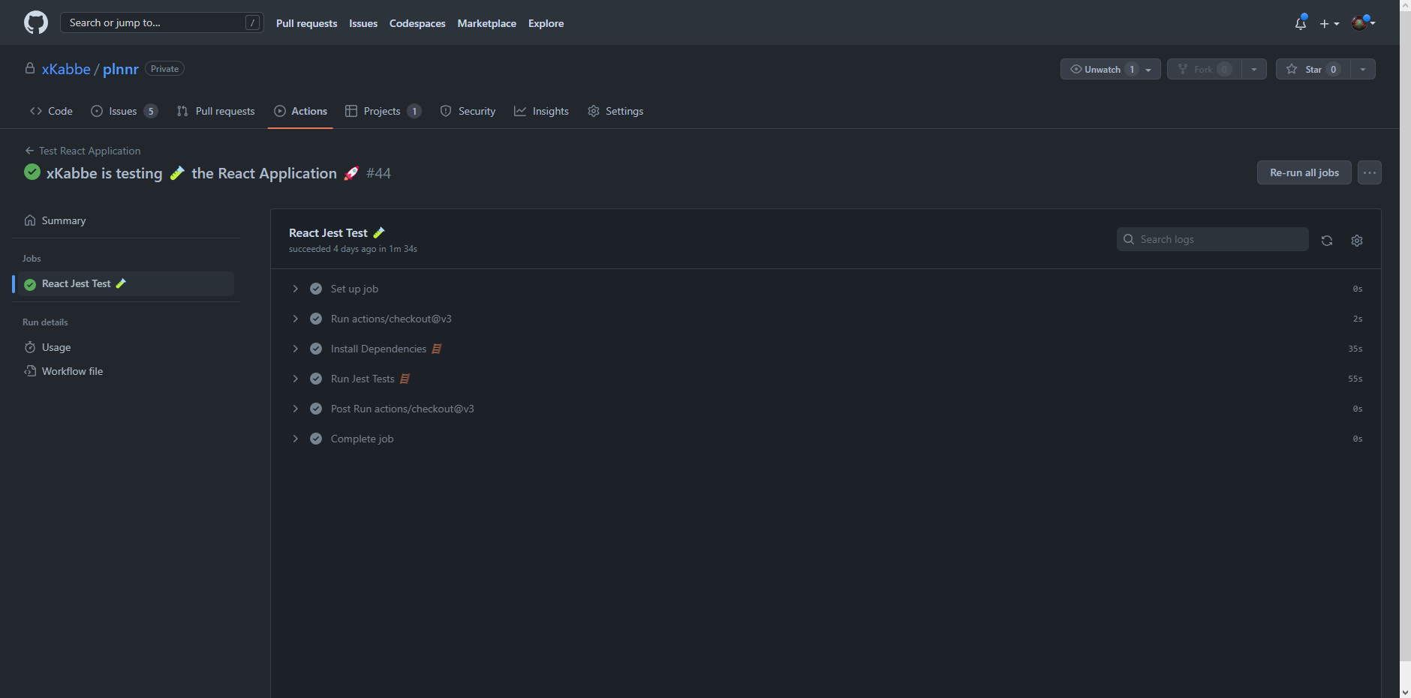1411x698 pixels.
Task: Select the Actions tab
Action: pos(300,111)
